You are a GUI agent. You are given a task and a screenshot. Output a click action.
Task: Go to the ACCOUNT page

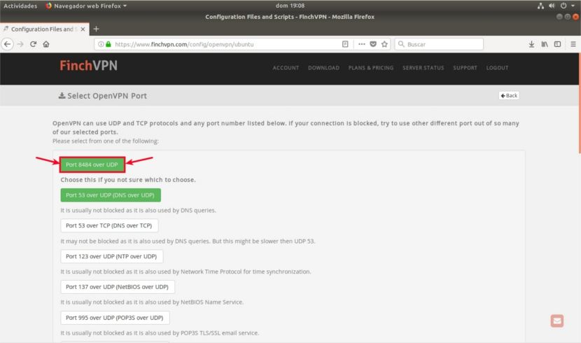[286, 68]
